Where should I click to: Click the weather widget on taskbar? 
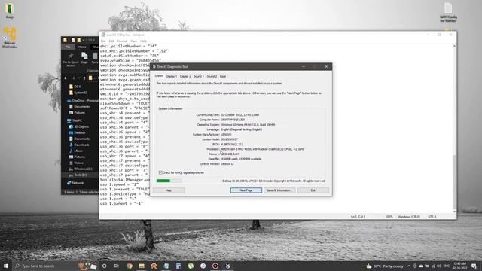385,266
